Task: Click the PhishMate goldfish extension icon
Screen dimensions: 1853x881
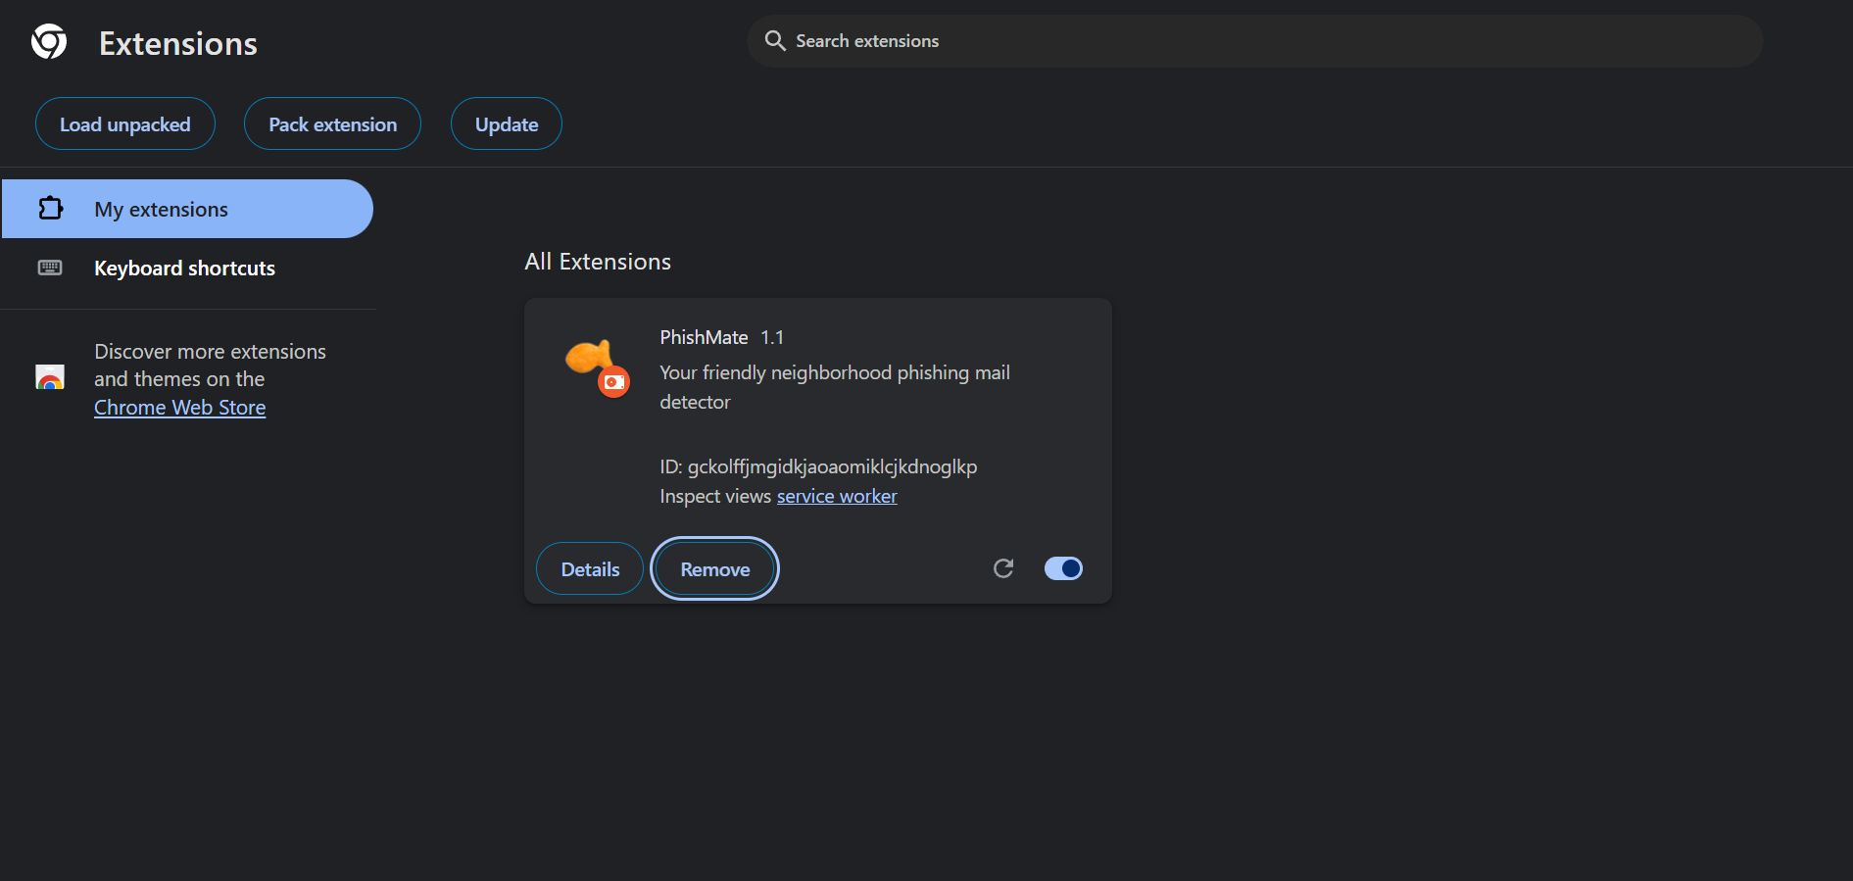Action: (590, 358)
